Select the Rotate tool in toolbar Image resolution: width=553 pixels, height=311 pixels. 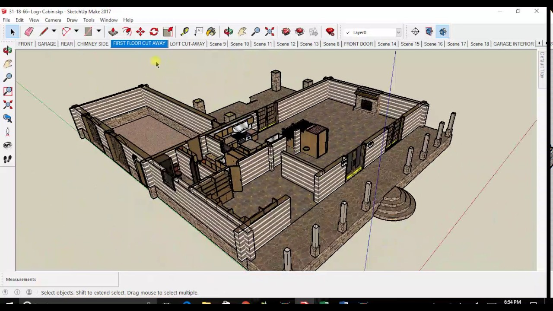click(x=154, y=32)
